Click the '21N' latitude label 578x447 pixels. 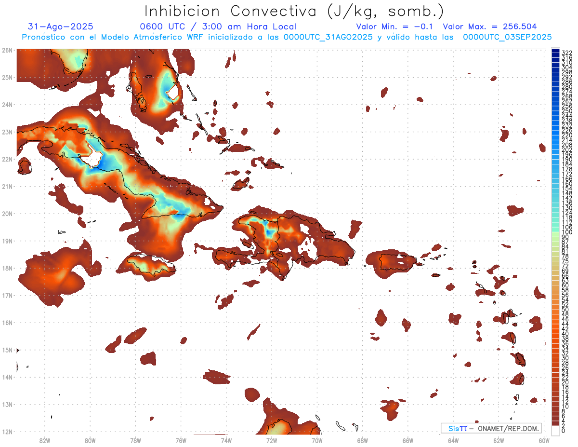tap(7, 186)
